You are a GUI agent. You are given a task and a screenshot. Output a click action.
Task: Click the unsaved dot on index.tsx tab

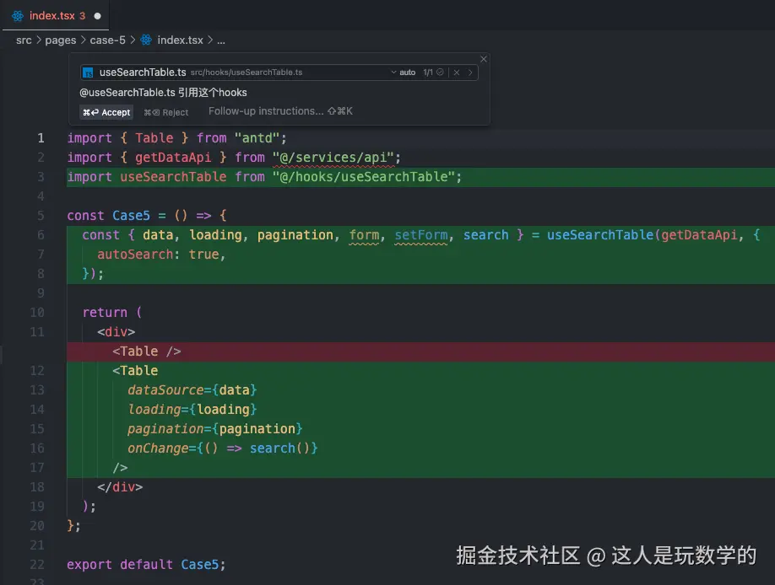point(97,16)
